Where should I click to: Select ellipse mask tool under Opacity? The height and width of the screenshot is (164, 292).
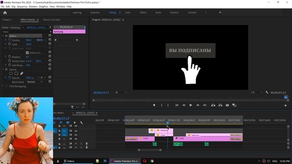(11, 73)
